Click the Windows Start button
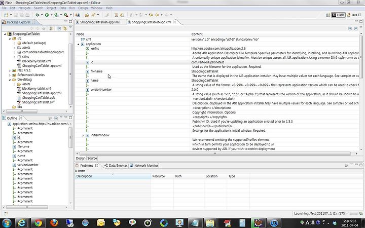The height and width of the screenshot is (228, 365). tap(6, 223)
